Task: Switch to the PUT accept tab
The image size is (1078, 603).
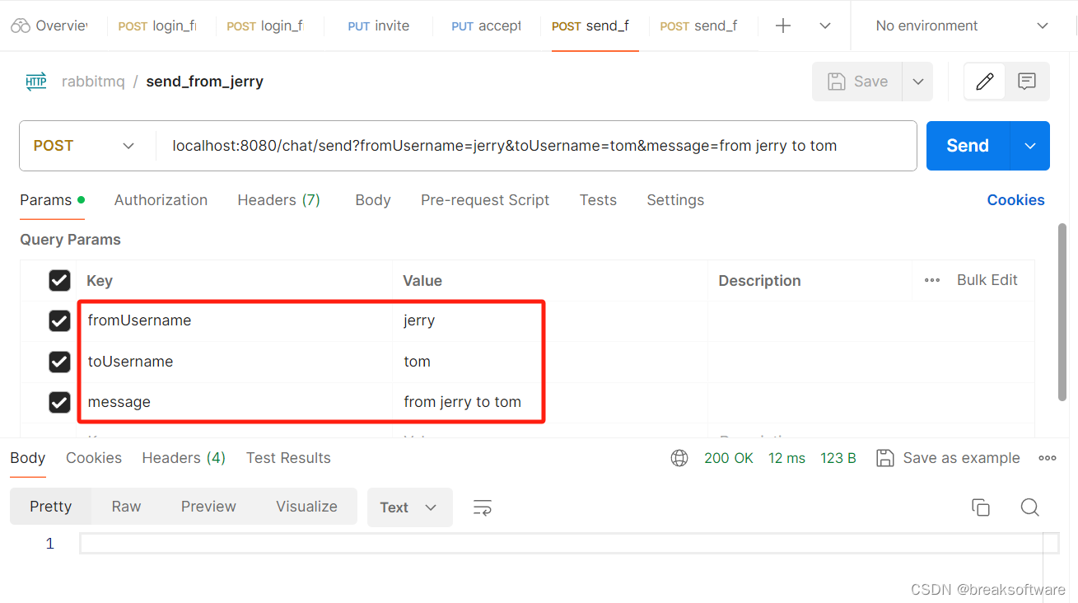Action: 486,26
